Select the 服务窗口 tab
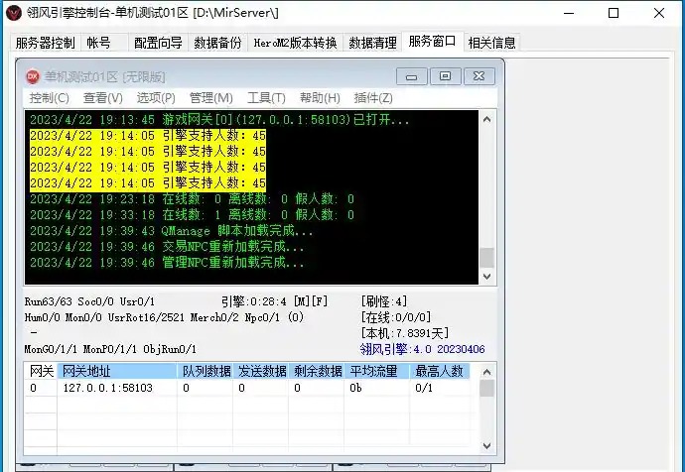Viewport: 685px width, 472px height. 432,42
